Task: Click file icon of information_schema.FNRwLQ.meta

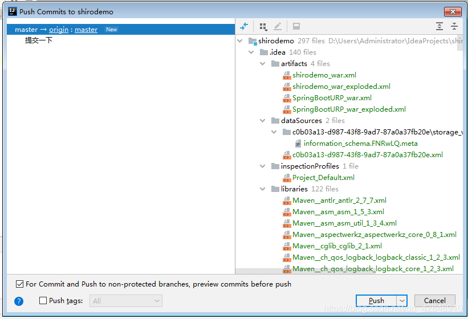Action: coord(298,144)
